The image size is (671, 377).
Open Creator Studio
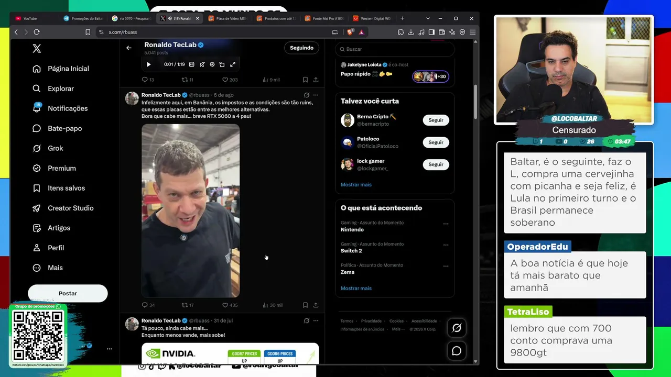click(x=63, y=208)
